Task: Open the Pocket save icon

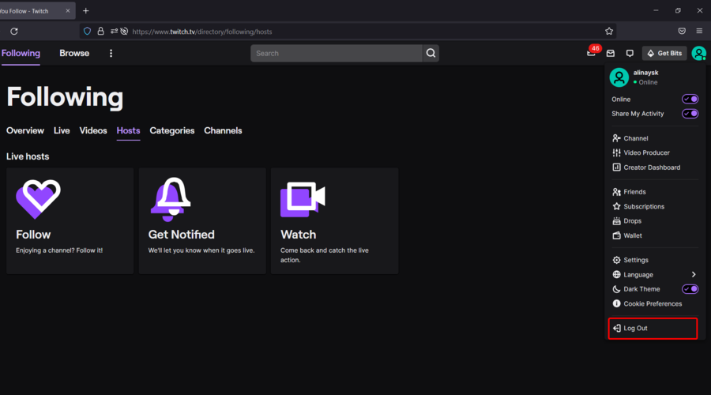Action: click(x=682, y=31)
